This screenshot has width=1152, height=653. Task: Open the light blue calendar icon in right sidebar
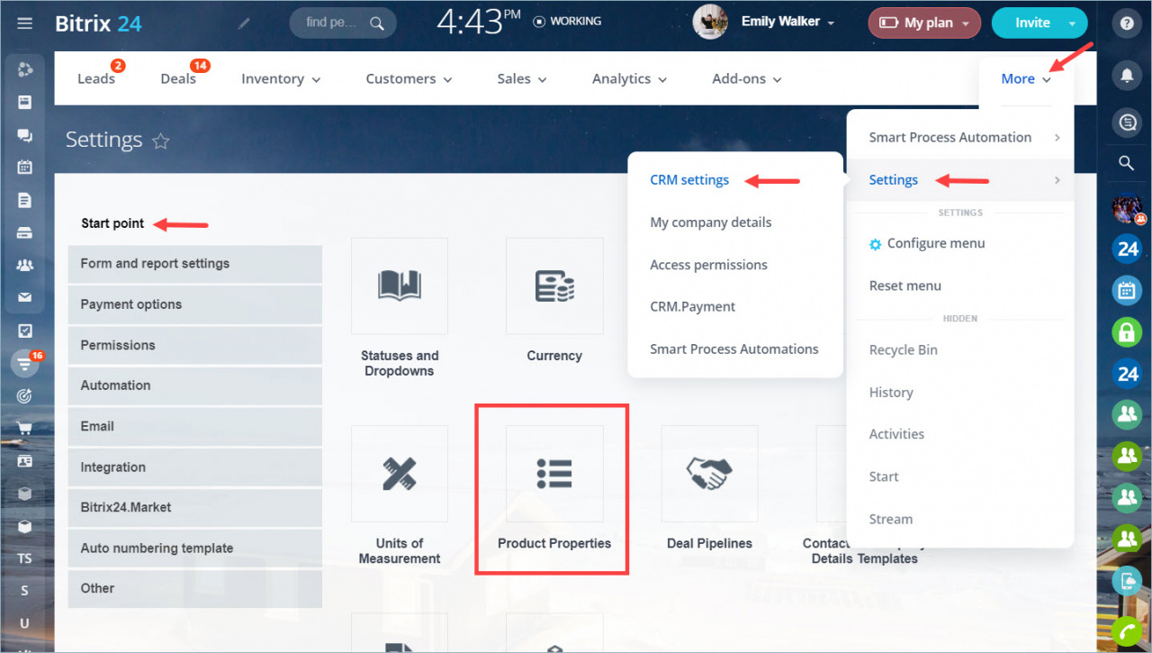click(1127, 290)
